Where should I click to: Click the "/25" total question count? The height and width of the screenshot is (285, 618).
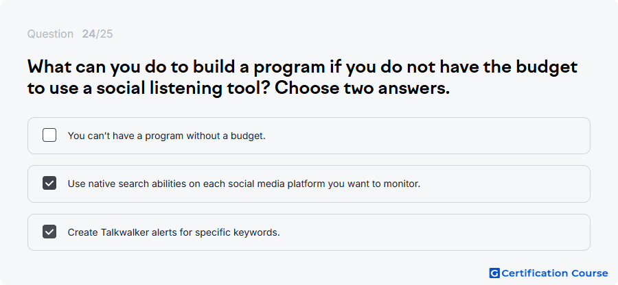[104, 34]
